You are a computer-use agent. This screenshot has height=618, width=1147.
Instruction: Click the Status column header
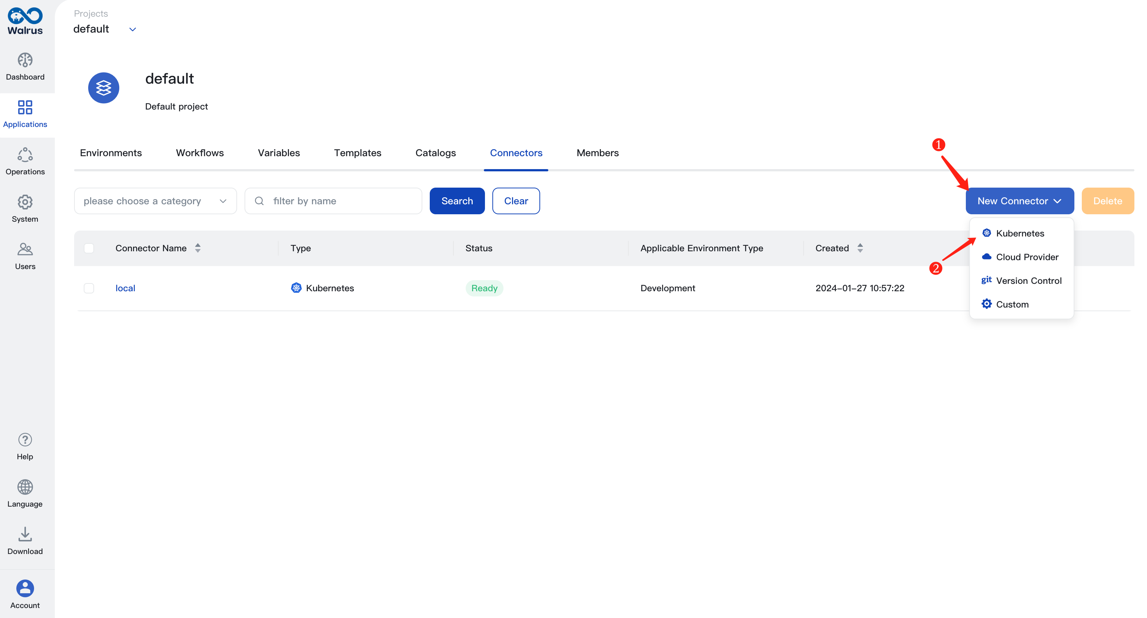(x=479, y=248)
